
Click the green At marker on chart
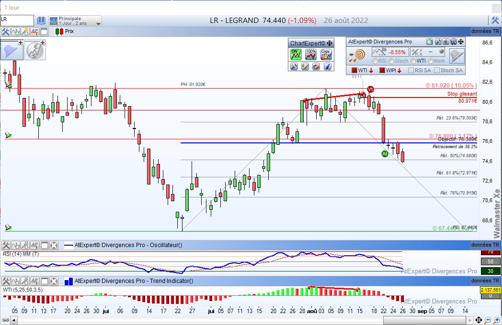coord(385,154)
